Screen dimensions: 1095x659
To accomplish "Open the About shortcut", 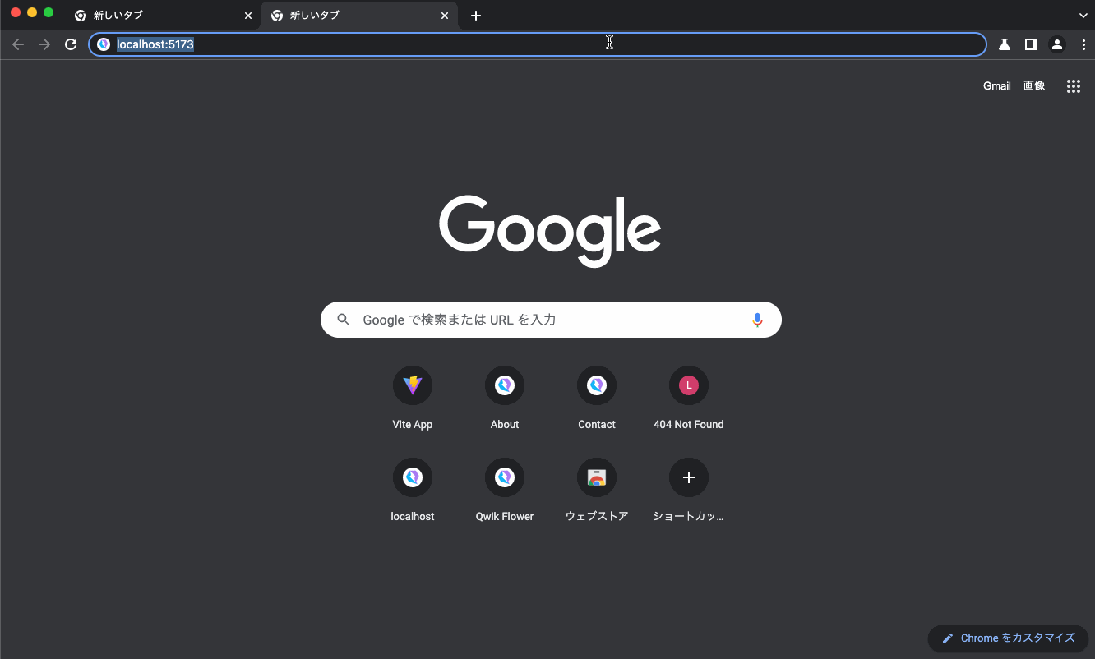I will pyautogui.click(x=505, y=400).
